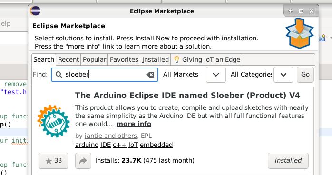The width and height of the screenshot is (332, 175).
Task: Expand the All Markets dropdown
Action: pyautogui.click(x=216, y=75)
